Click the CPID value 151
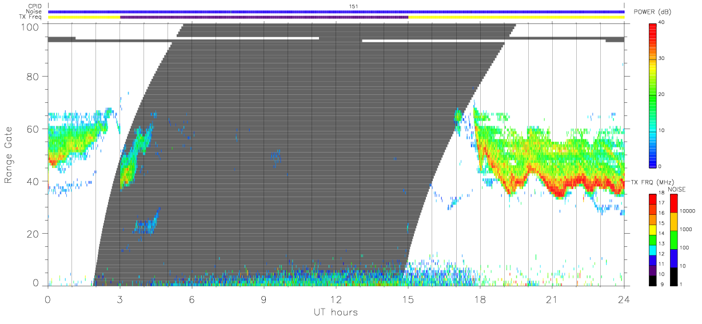This screenshot has height=324, width=702. [x=354, y=6]
